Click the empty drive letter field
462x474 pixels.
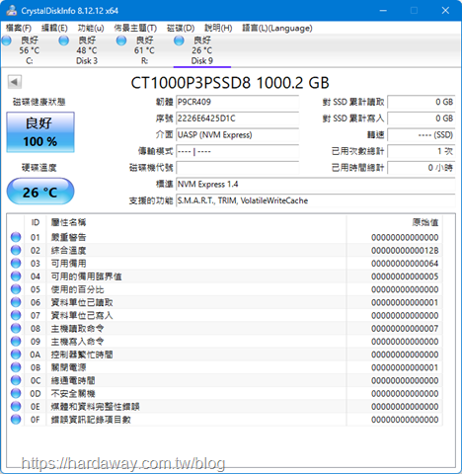pyautogui.click(x=238, y=168)
